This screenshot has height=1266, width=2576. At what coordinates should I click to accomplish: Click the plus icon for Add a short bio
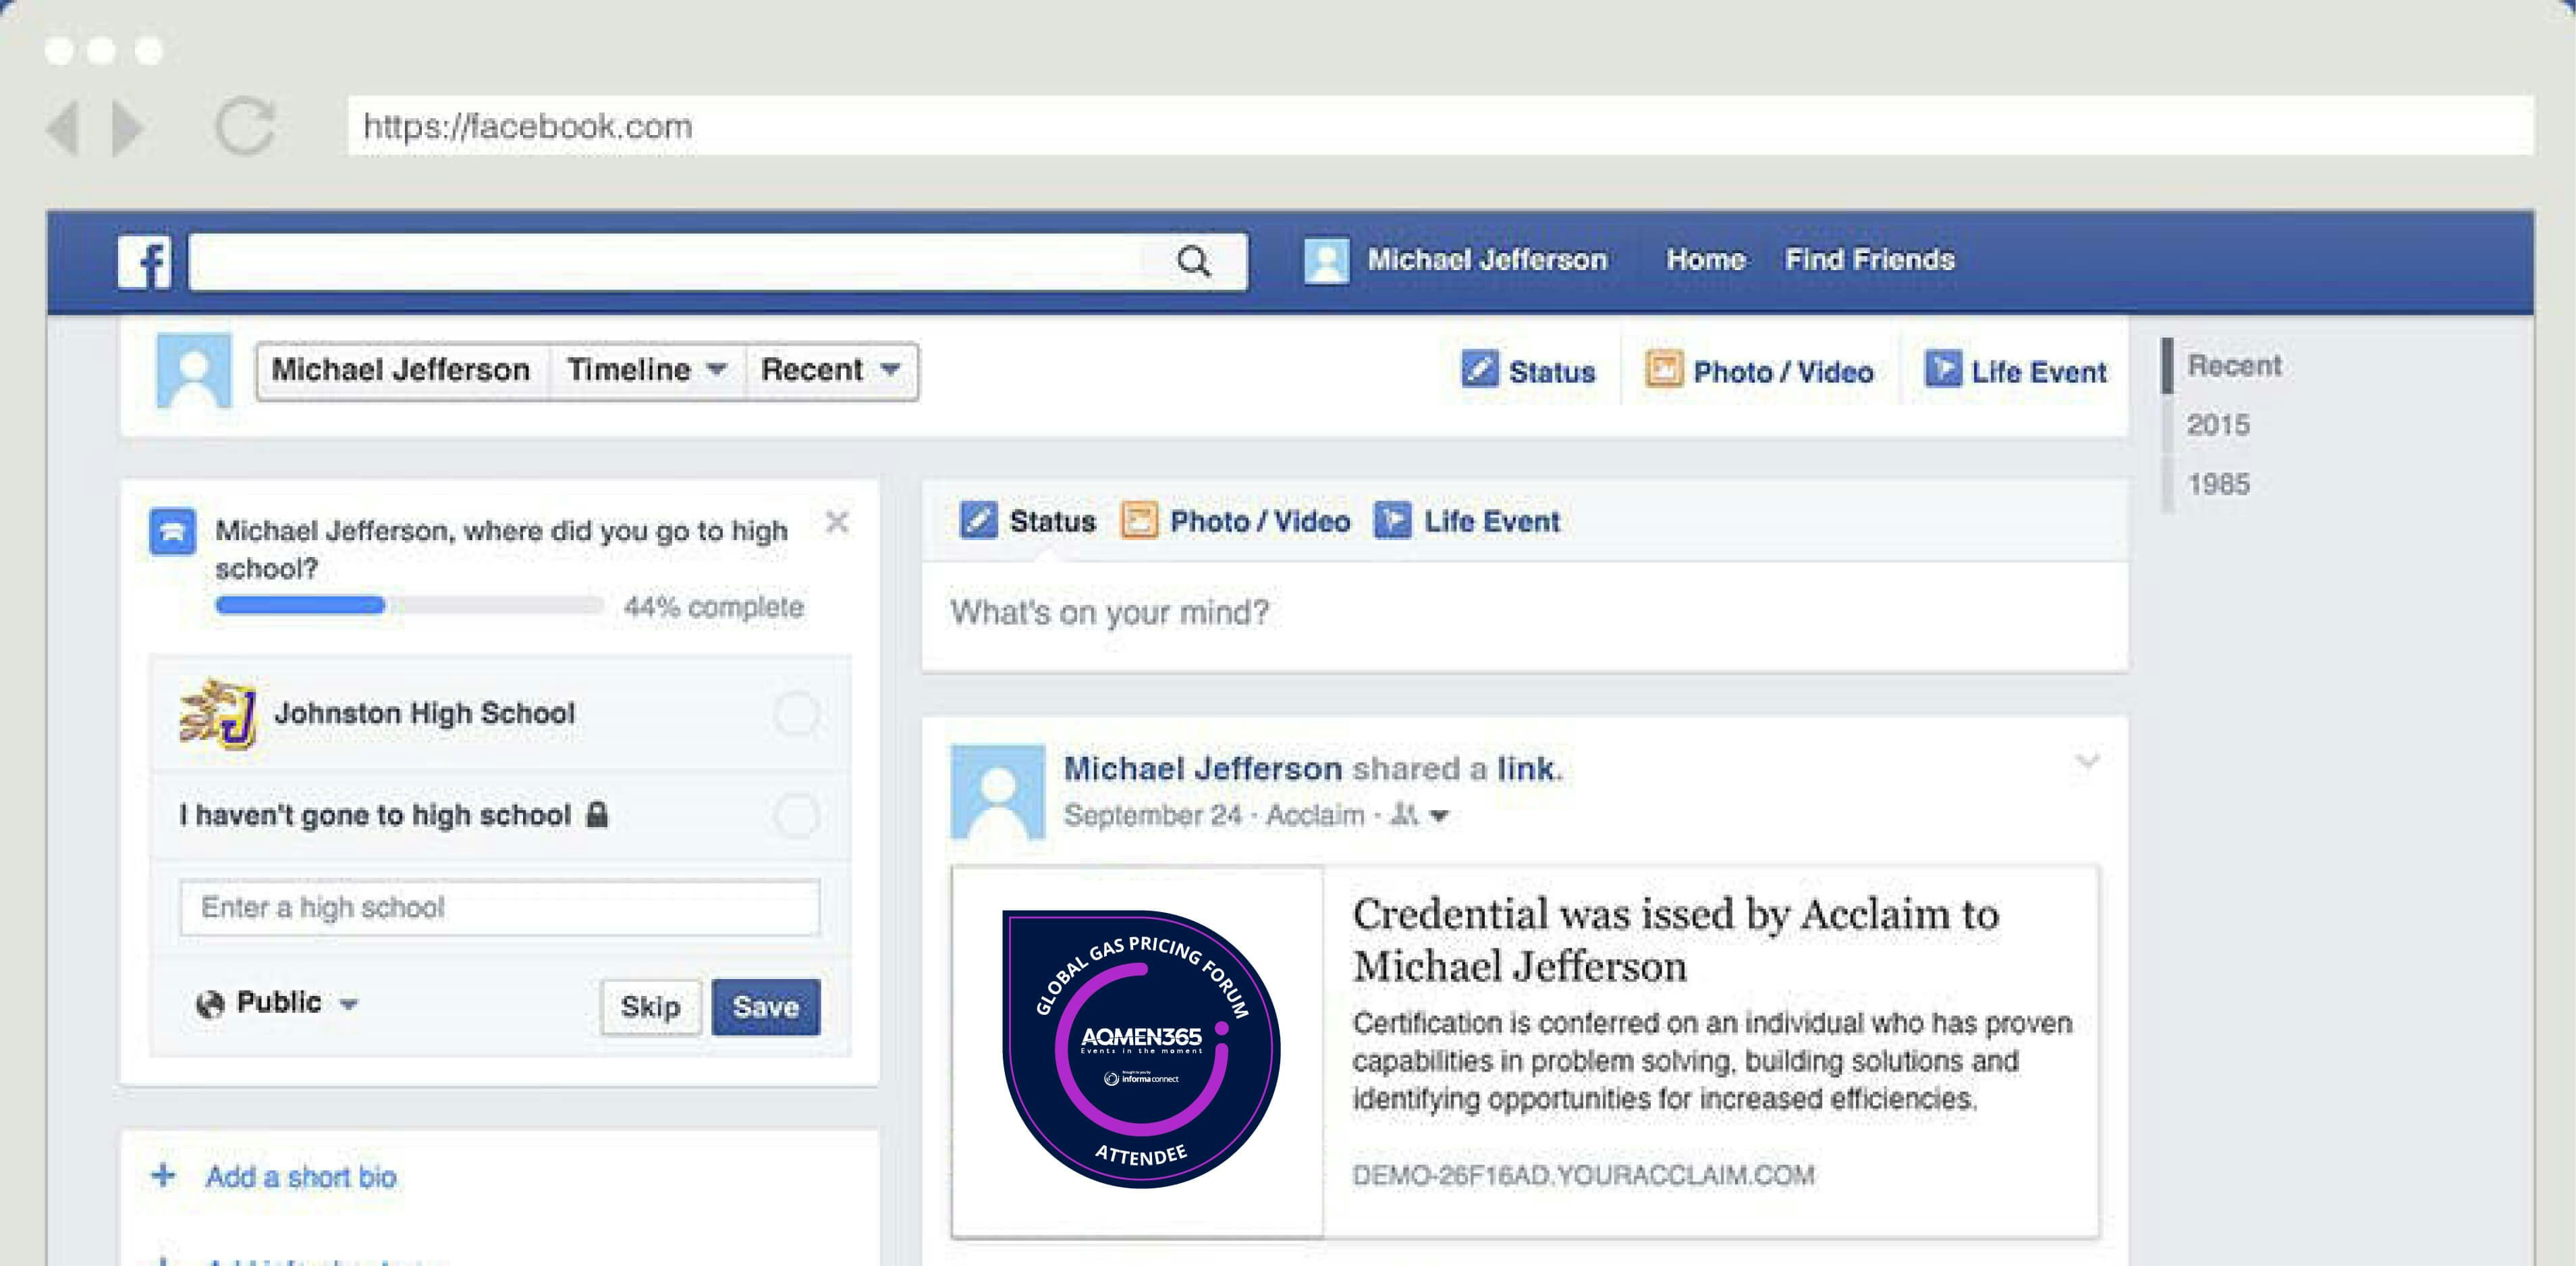pos(163,1175)
